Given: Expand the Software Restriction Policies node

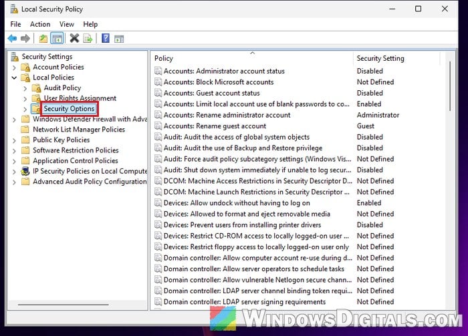Looking at the screenshot, I should click(x=14, y=151).
